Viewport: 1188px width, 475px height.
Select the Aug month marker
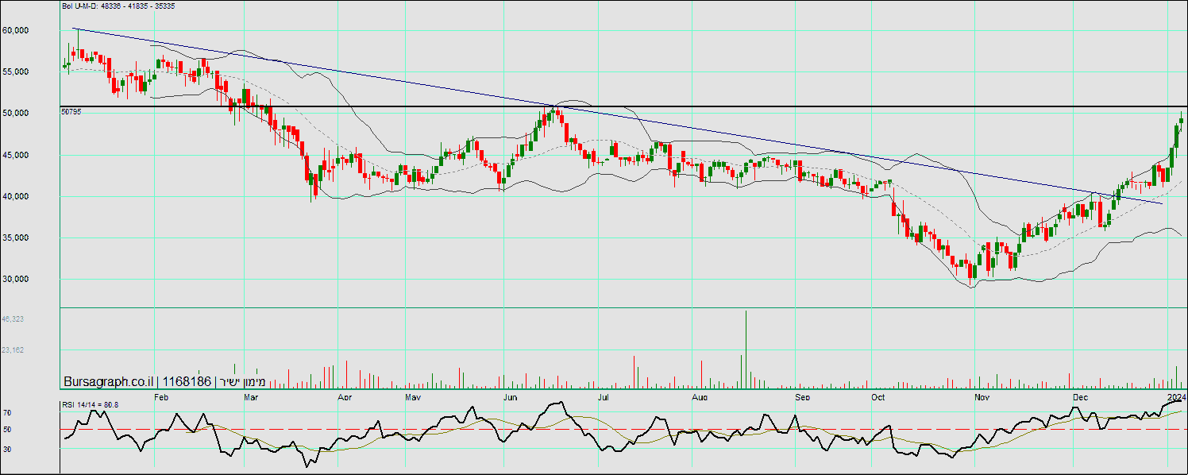(699, 396)
